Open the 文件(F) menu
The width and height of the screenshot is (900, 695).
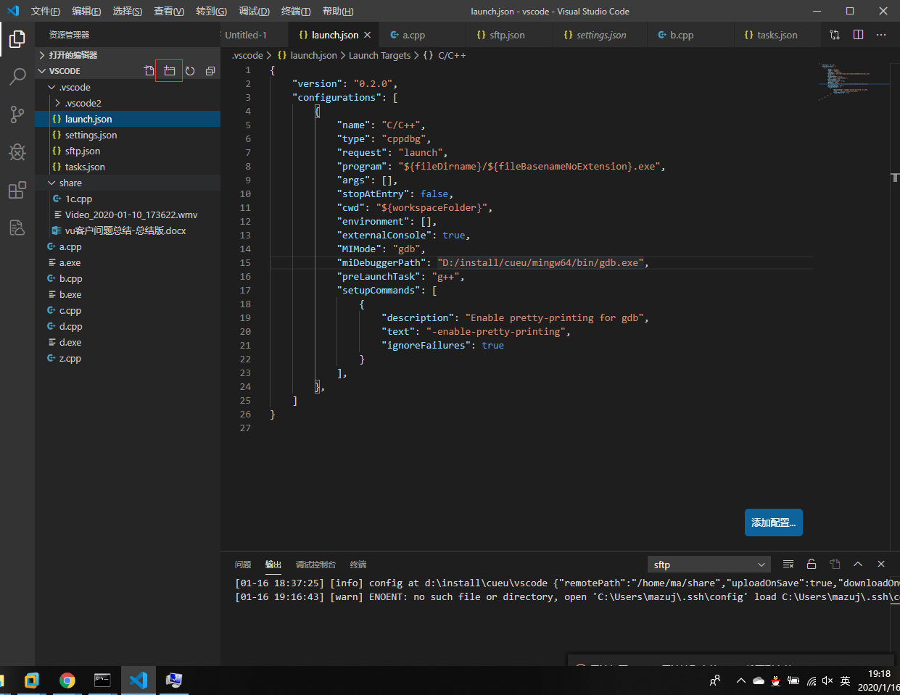point(45,11)
